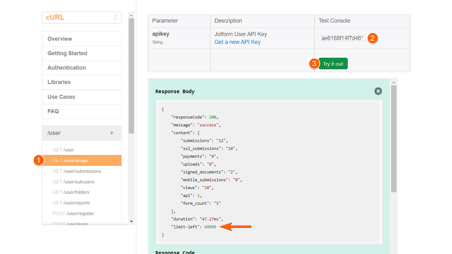
Task: Open the cURL language selector dropdown
Action: pyautogui.click(x=82, y=18)
